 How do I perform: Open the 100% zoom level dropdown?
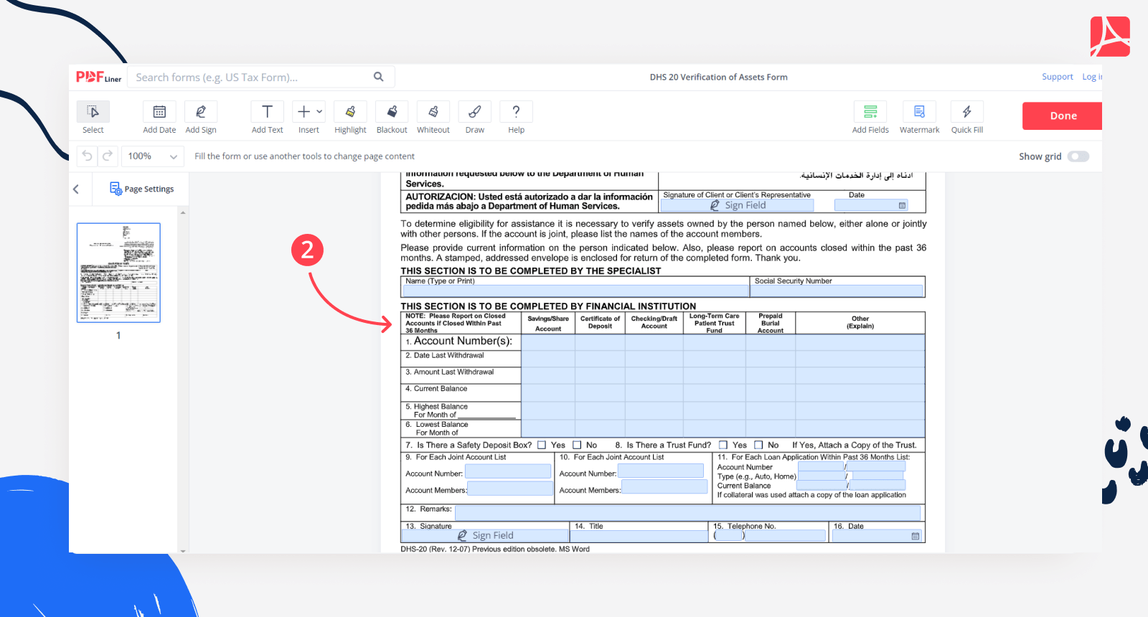tap(152, 156)
